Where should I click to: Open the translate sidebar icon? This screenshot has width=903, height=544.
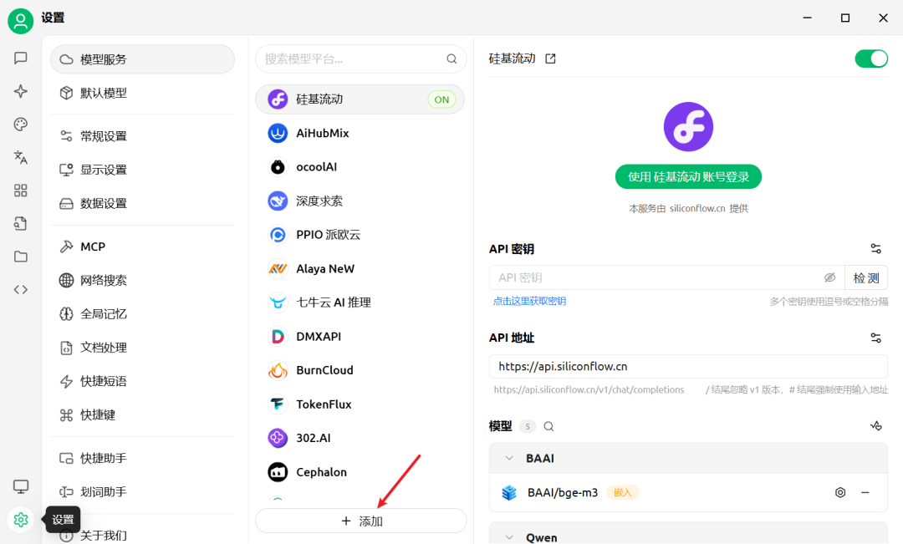coord(21,157)
